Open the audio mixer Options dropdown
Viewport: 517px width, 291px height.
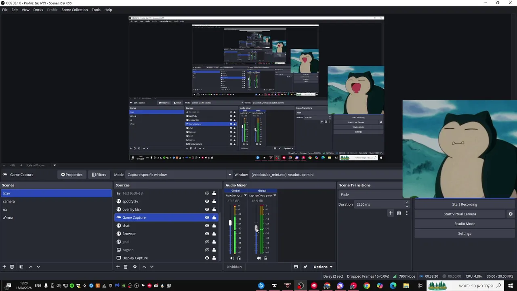tap(323, 267)
